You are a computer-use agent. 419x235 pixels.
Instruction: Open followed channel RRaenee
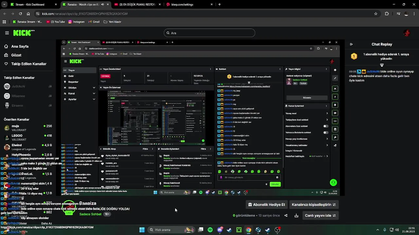click(28, 96)
